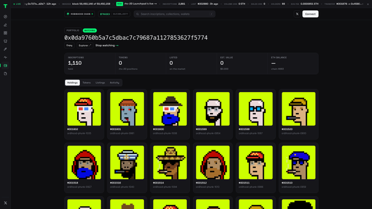Open the marketplace storefront sidebar icon
The width and height of the screenshot is (372, 209).
coord(5,41)
